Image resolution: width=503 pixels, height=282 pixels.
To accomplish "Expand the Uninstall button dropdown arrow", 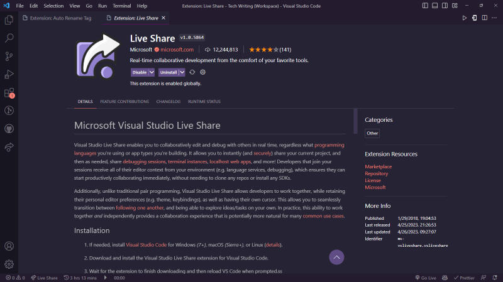I will point(182,72).
